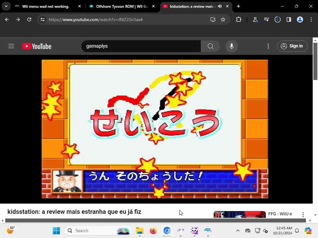Install app icon in address bar
The height and width of the screenshot is (238, 318).
click(213, 20)
